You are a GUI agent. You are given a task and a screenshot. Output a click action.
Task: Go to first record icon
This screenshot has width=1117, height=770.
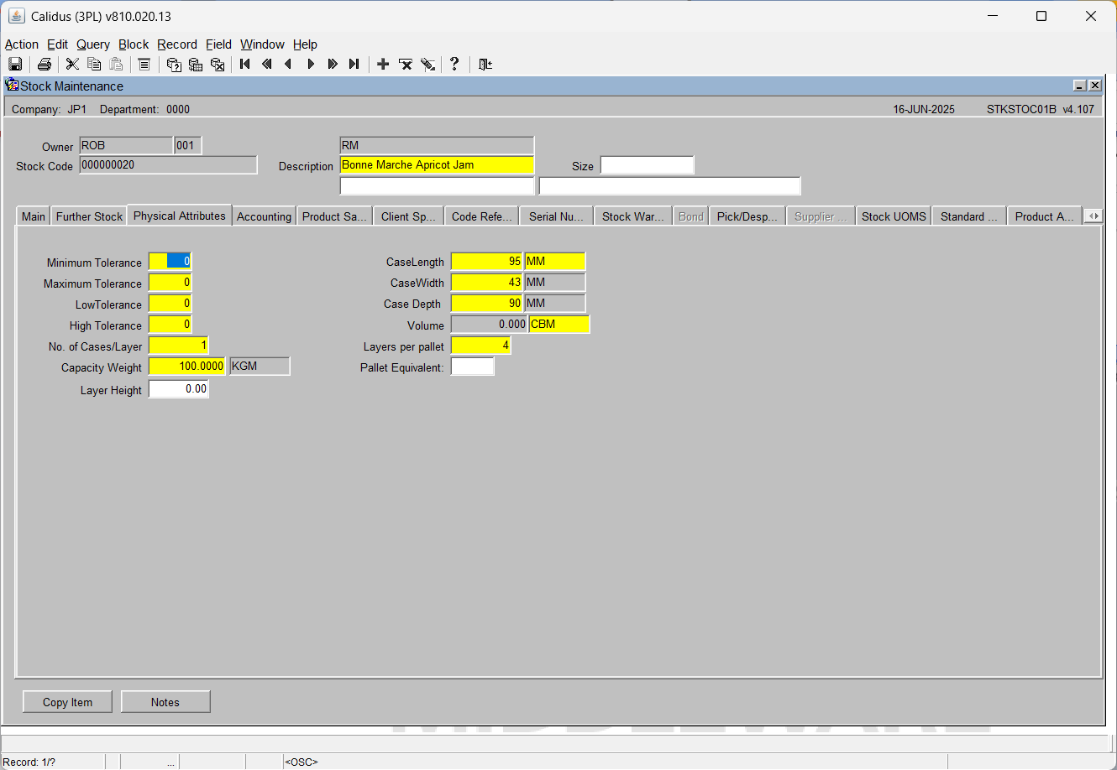tap(245, 65)
